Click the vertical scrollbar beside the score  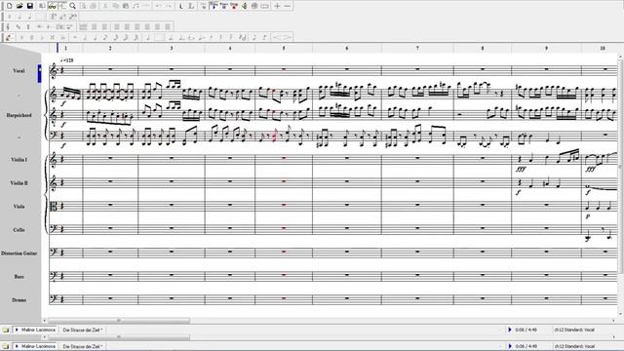[x=621, y=167]
